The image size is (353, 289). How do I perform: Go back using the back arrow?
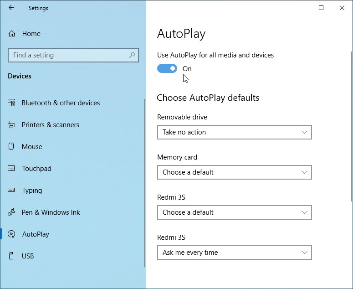click(11, 8)
